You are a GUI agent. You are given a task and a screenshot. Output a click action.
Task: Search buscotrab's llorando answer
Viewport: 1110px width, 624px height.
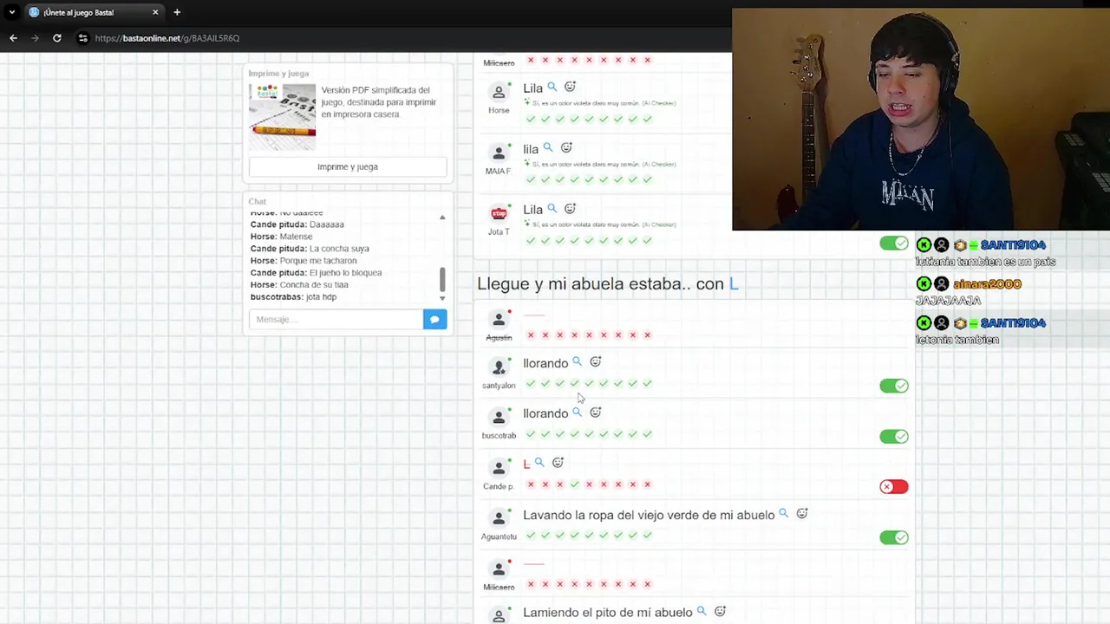point(577,413)
